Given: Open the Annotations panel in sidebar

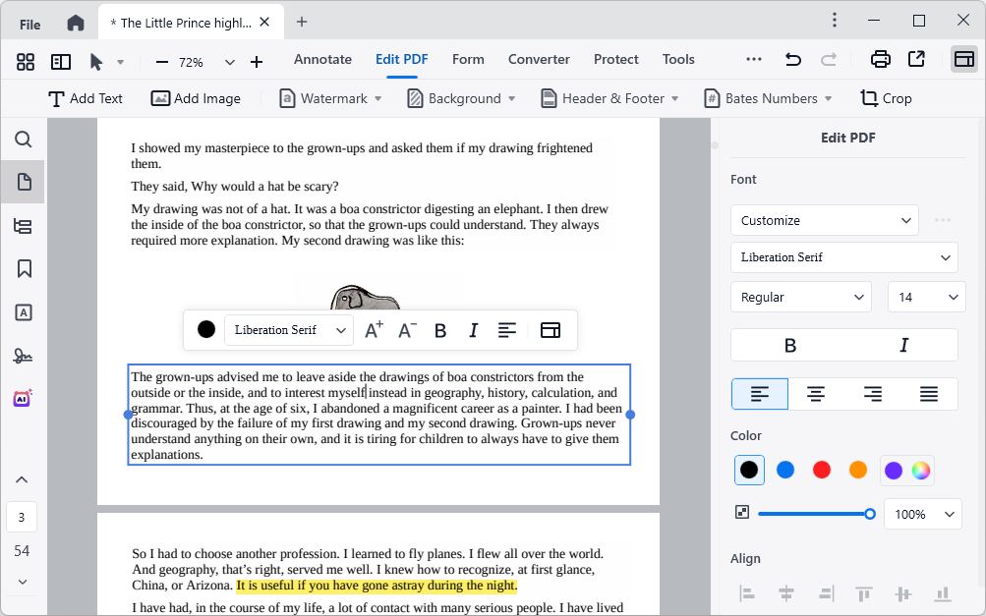Looking at the screenshot, I should pos(23,312).
